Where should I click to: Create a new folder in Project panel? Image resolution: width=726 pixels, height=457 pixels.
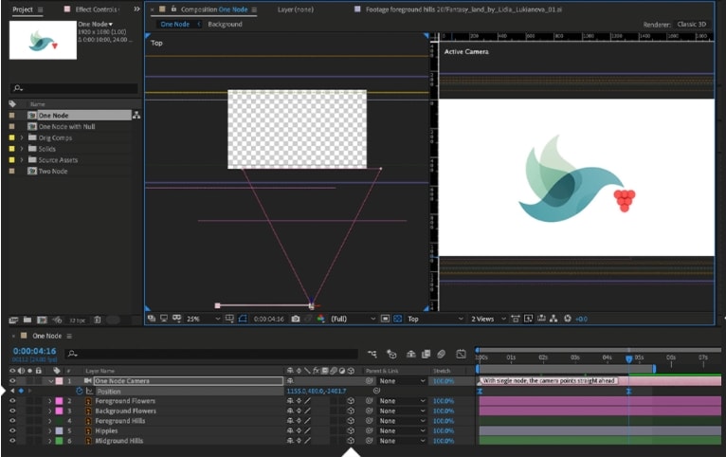pyautogui.click(x=27, y=320)
